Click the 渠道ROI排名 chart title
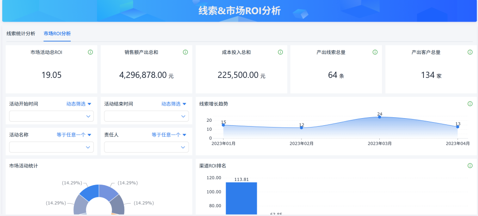 pos(212,166)
